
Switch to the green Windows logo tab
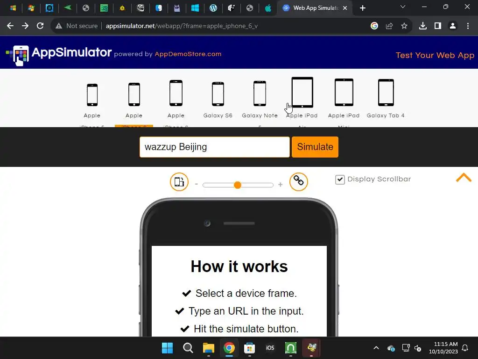pyautogui.click(x=104, y=8)
